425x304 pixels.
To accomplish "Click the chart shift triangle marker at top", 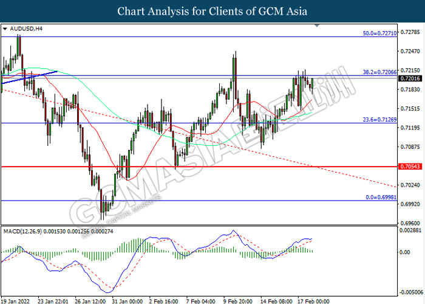I will [x=317, y=26].
